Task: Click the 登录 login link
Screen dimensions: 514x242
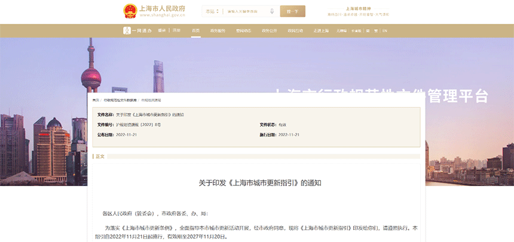Action: [x=162, y=30]
